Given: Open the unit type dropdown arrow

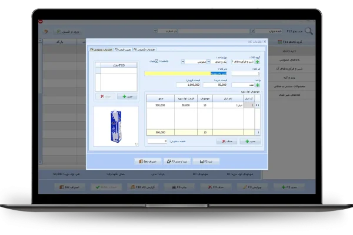Looking at the screenshot, I should tap(209, 61).
